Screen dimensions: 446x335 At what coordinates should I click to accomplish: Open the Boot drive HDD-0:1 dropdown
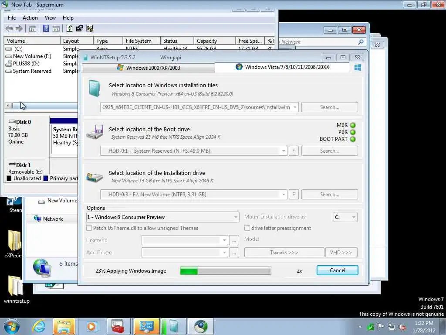tap(283, 150)
